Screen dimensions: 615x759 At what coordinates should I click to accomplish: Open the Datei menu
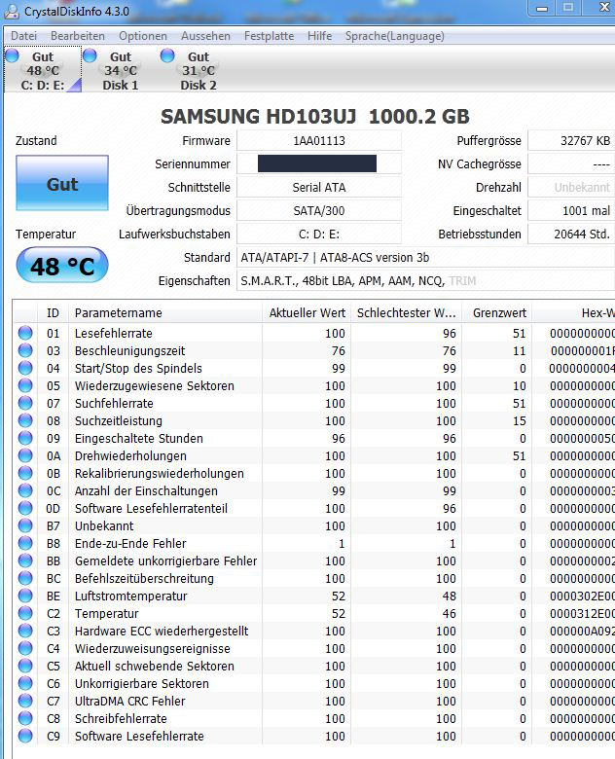tap(23, 36)
